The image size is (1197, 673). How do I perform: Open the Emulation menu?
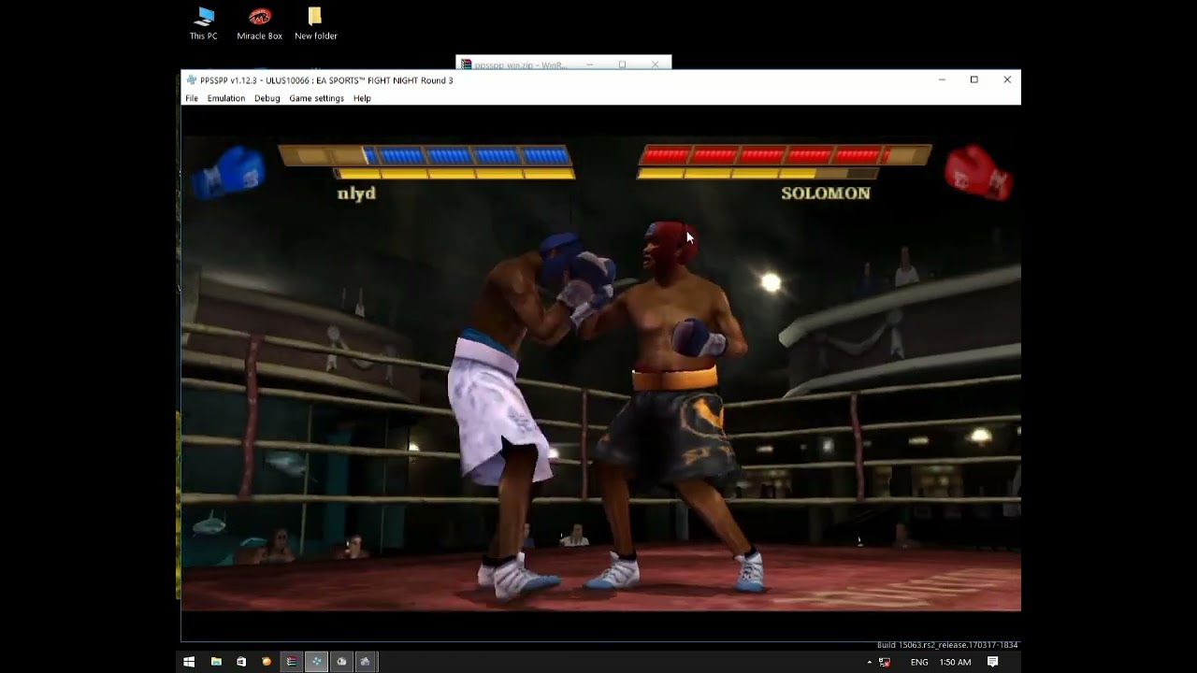pos(225,98)
